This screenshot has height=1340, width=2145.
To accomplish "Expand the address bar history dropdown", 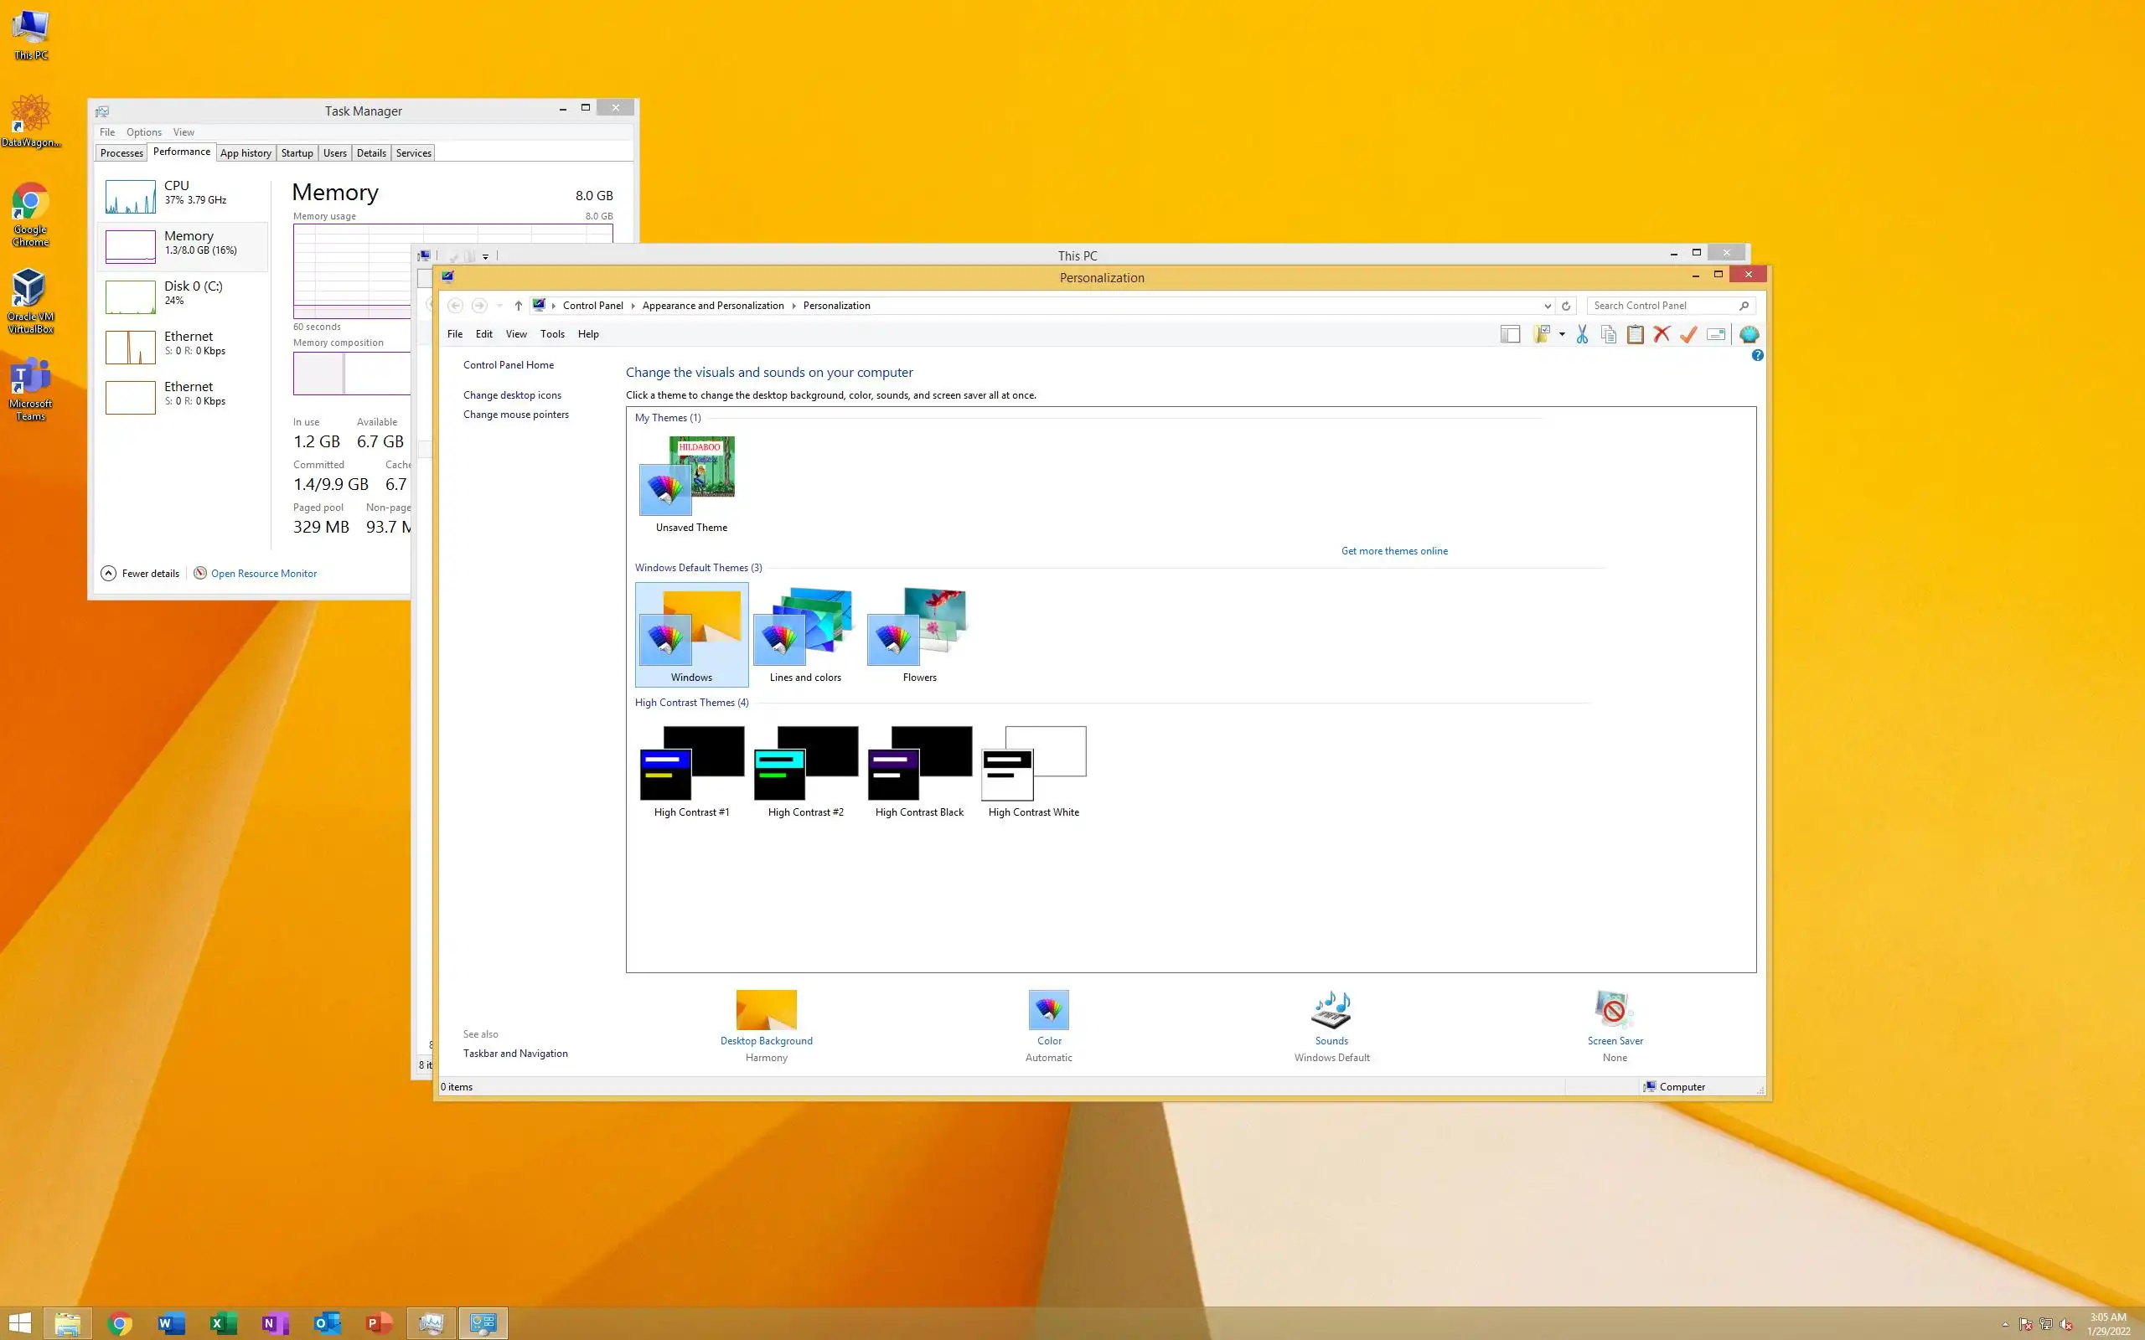I will coord(1548,306).
